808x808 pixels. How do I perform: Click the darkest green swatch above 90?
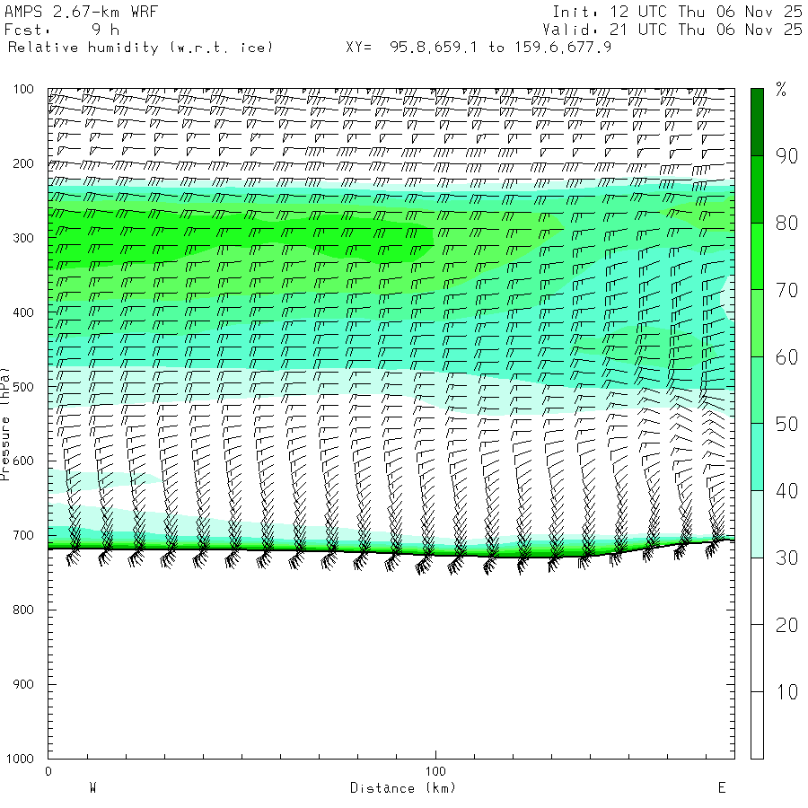(757, 121)
